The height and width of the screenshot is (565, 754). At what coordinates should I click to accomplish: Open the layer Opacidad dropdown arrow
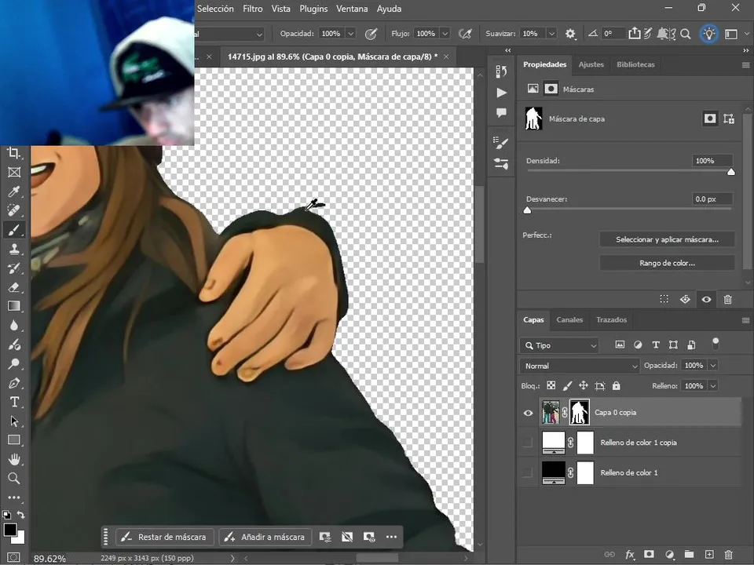(713, 366)
